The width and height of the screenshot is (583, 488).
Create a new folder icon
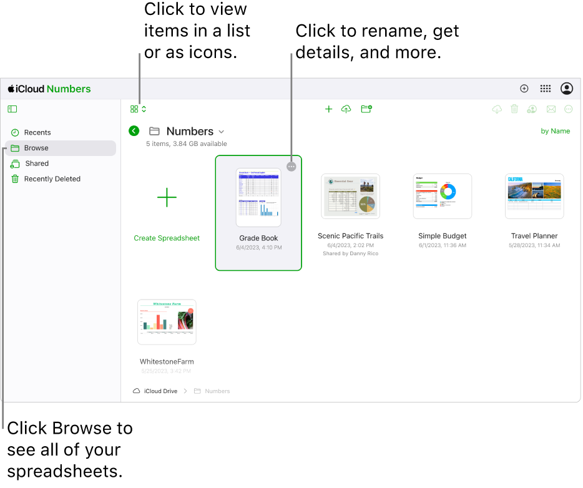click(366, 109)
